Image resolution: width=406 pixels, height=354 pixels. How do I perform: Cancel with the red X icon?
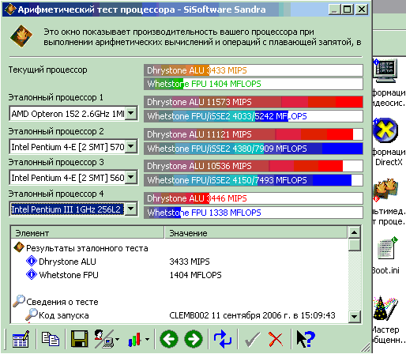coord(276,339)
